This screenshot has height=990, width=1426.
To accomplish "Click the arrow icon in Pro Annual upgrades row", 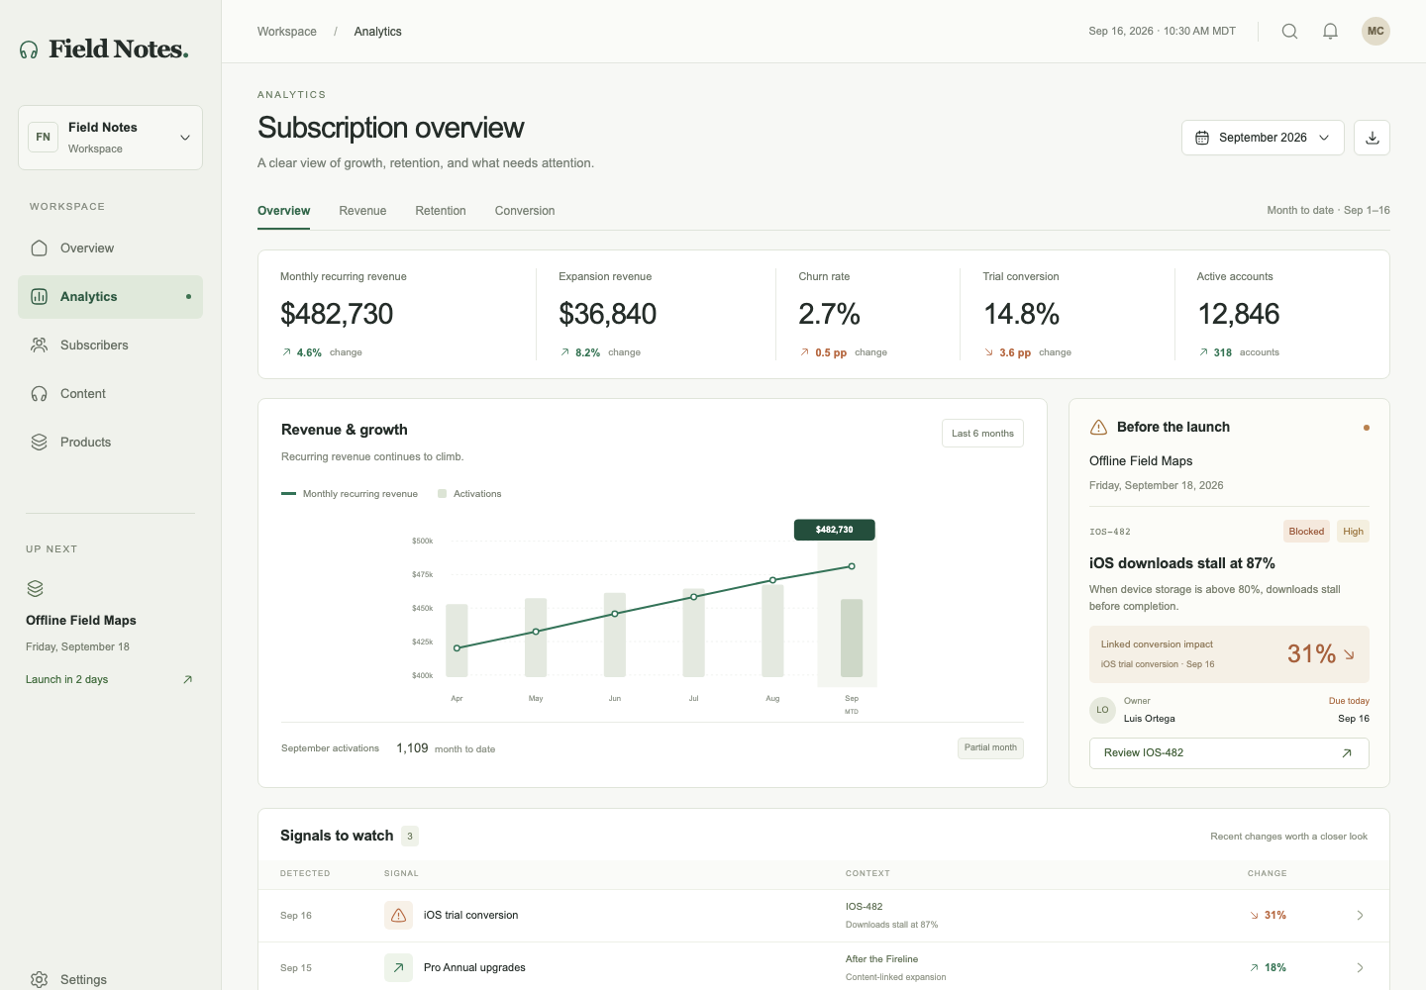I will tap(398, 967).
